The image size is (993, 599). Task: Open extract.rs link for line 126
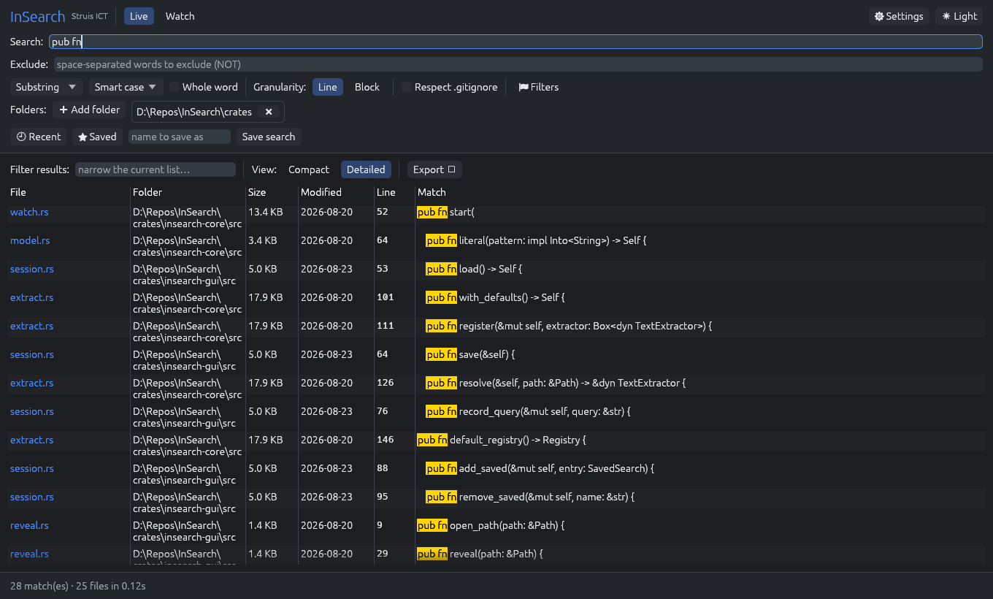[31, 383]
